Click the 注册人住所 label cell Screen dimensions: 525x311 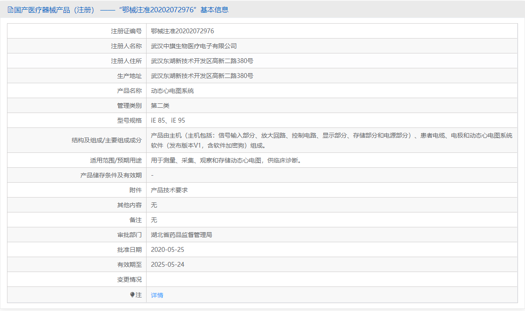(77, 61)
